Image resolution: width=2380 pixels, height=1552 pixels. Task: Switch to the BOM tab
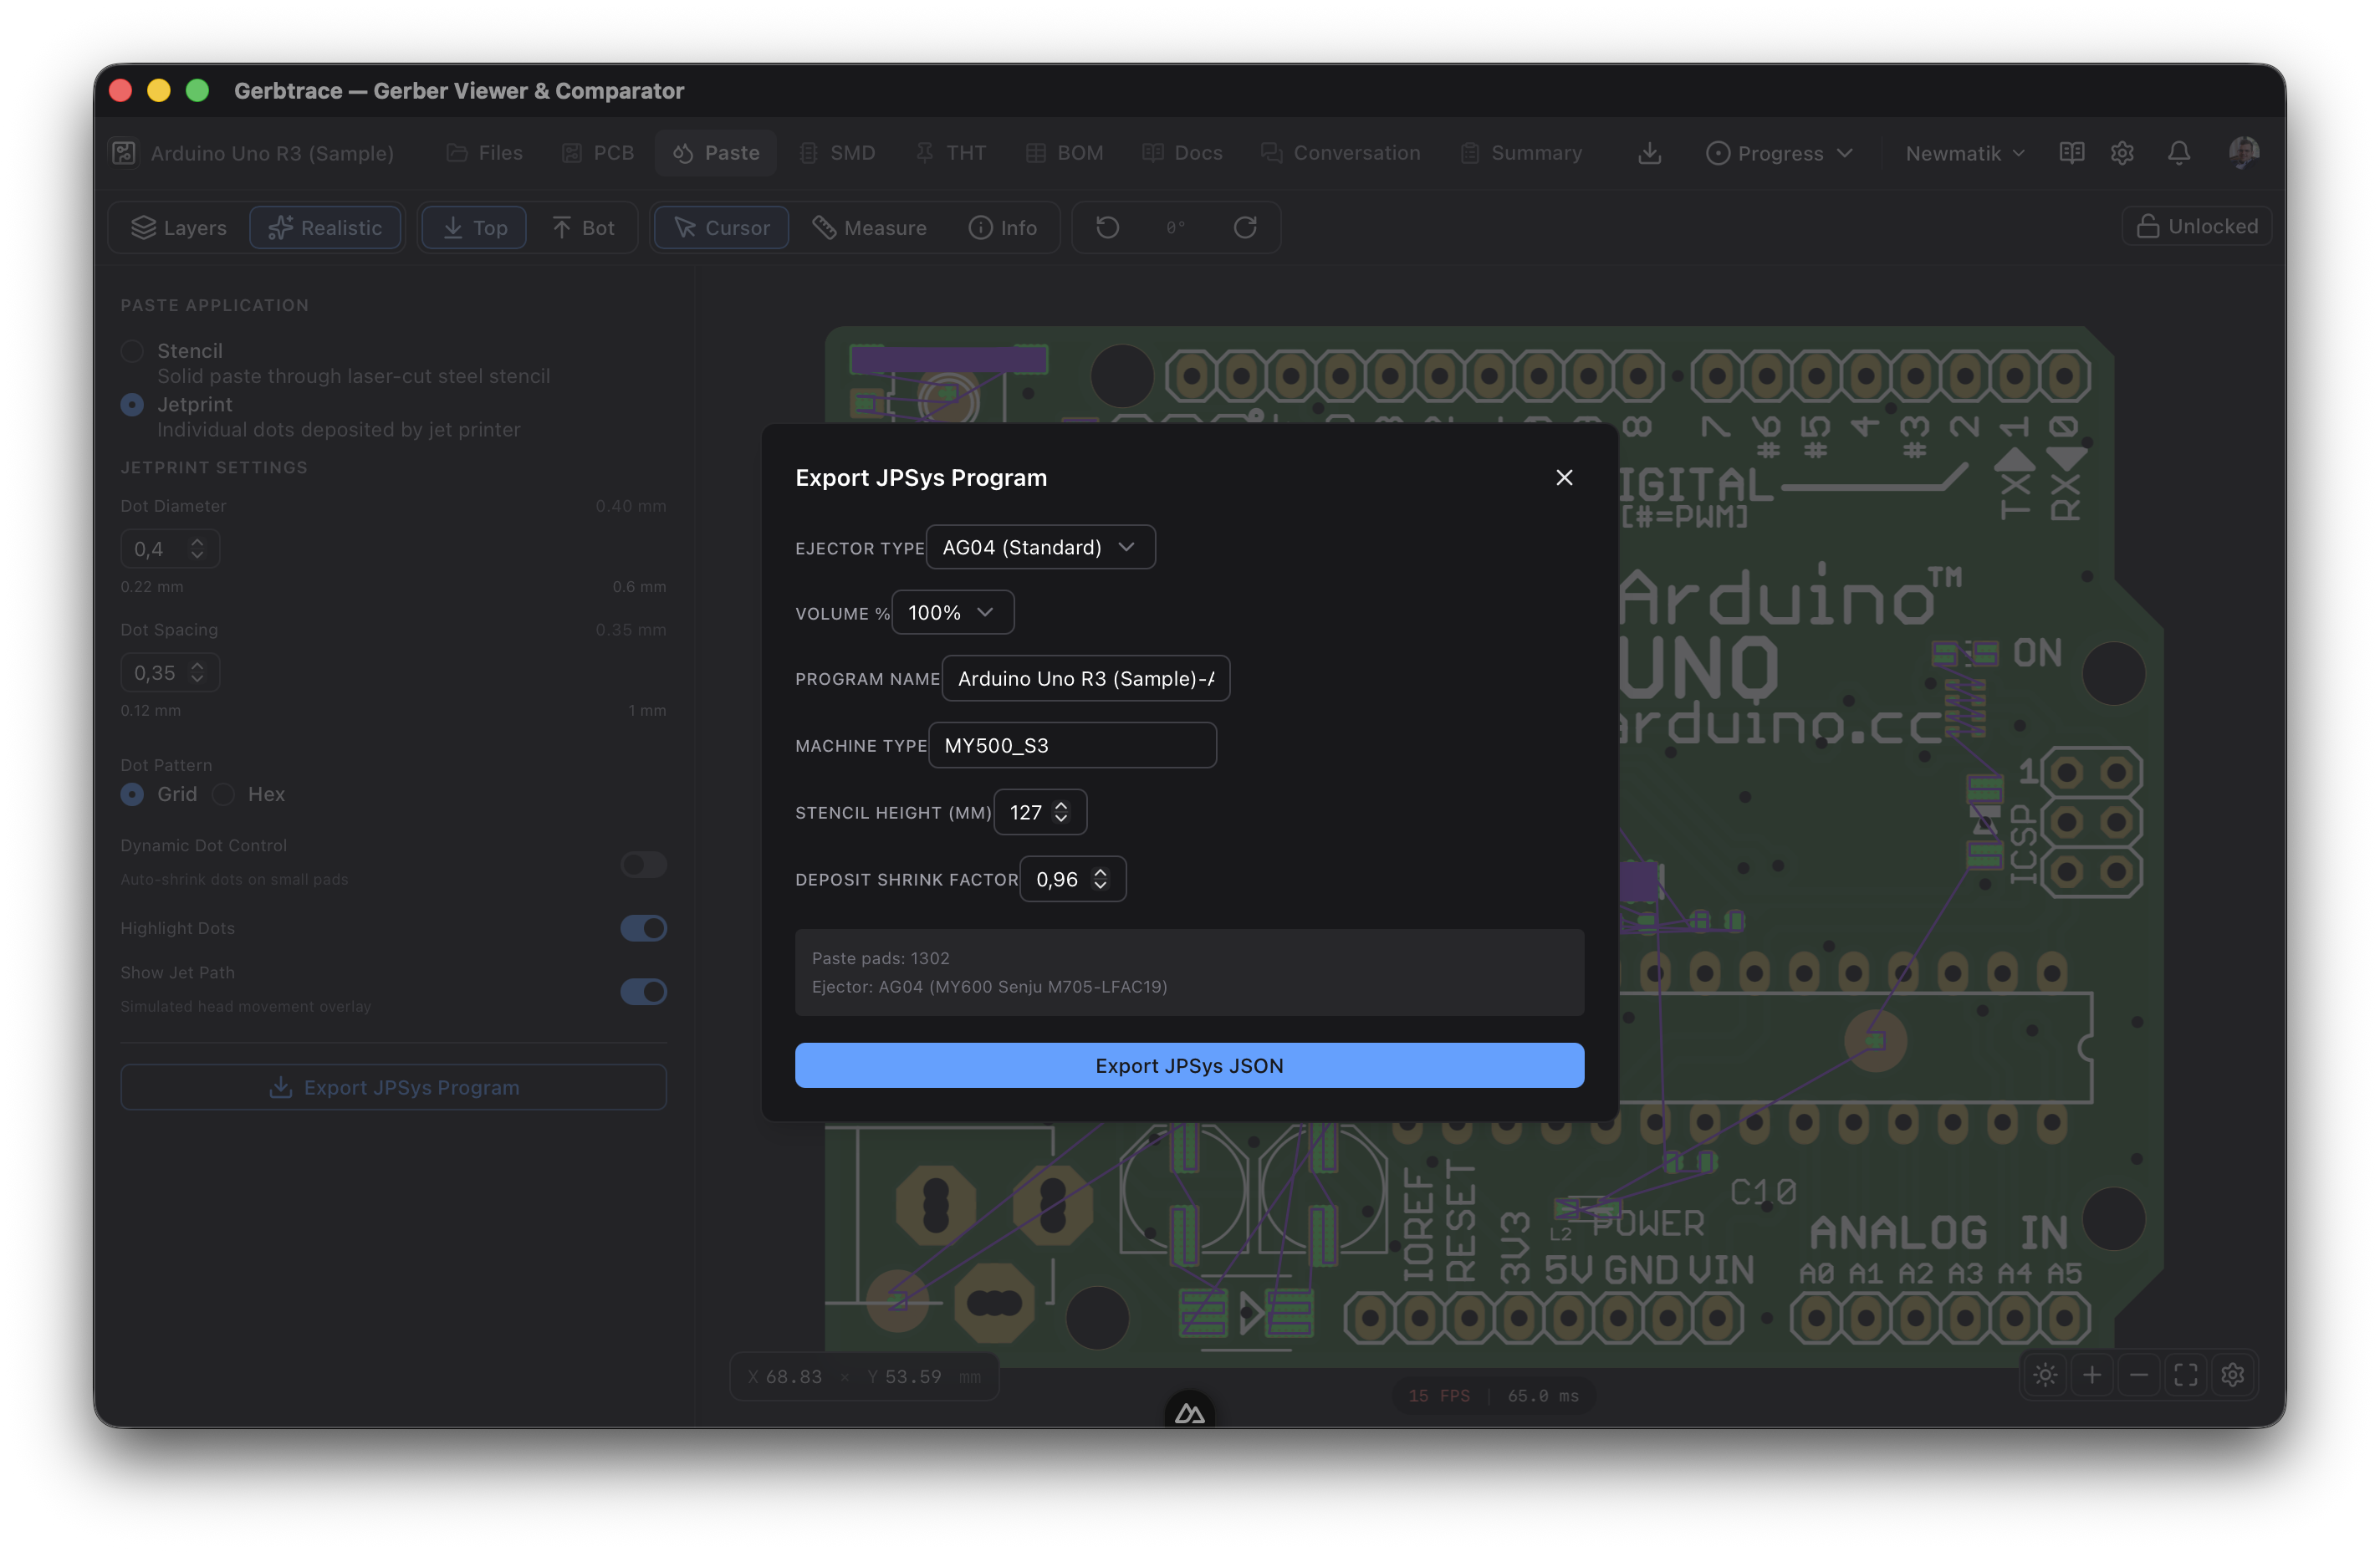coord(1065,153)
